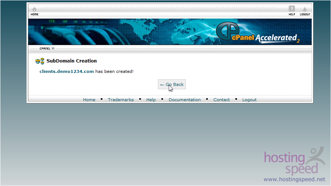
Task: Open the footer Help link
Action: pos(151,100)
